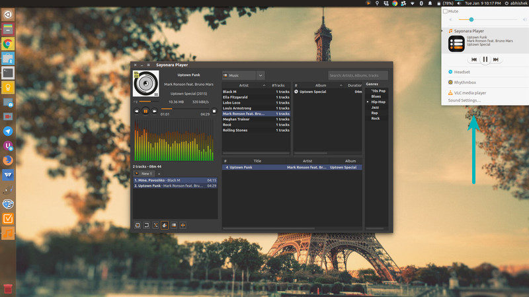Expand the Hip-Hop genre arrow
The height and width of the screenshot is (297, 529).
[x=368, y=102]
